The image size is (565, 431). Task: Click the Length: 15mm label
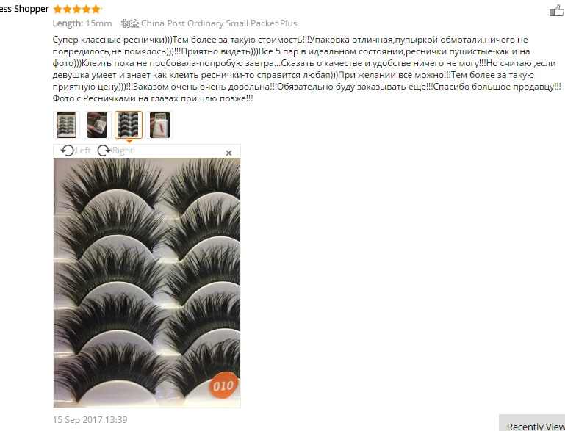(x=82, y=23)
